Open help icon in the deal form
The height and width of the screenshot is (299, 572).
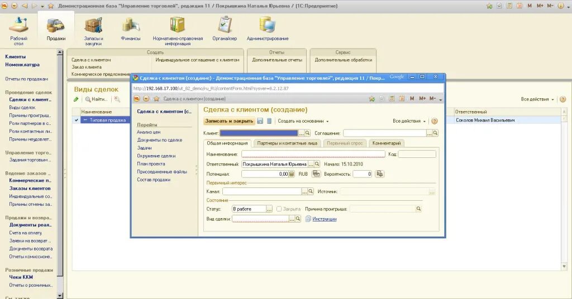[435, 121]
